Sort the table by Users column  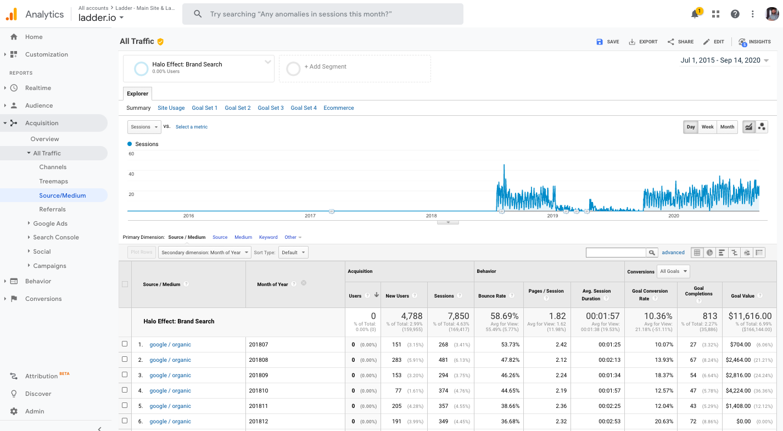coord(355,295)
